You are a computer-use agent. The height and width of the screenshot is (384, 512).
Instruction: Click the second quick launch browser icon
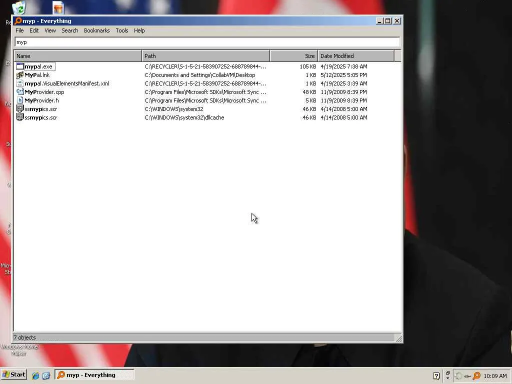(46, 375)
